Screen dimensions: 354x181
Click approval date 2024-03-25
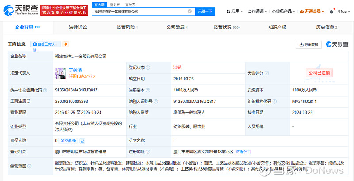coord(303,113)
